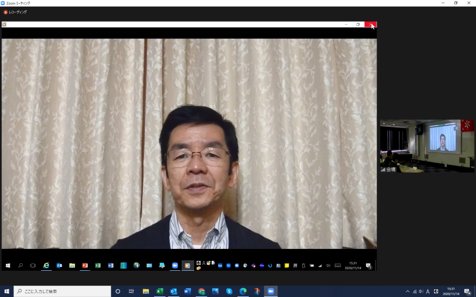Select the 会場 participant video thumbnail

[427, 146]
